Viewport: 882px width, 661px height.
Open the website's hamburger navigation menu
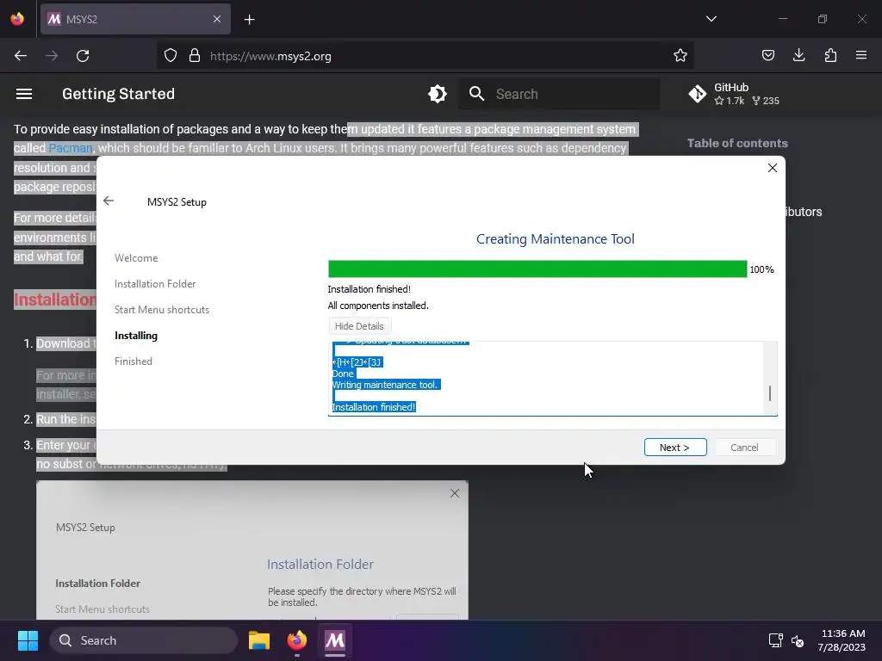(x=23, y=94)
